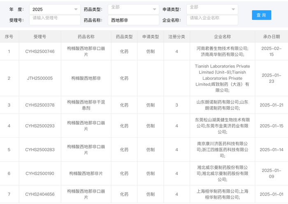The width and height of the screenshot is (288, 204).
Task: Click the 受理号 column header
Action: pyautogui.click(x=39, y=37)
